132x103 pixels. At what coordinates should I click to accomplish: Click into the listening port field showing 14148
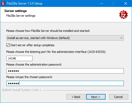pyautogui.click(x=19, y=58)
